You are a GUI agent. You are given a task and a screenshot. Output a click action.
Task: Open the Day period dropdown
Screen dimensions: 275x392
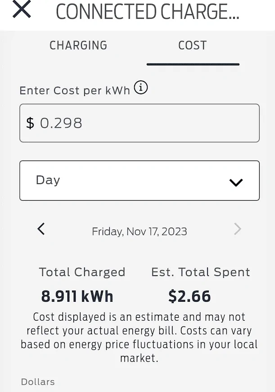click(x=140, y=180)
